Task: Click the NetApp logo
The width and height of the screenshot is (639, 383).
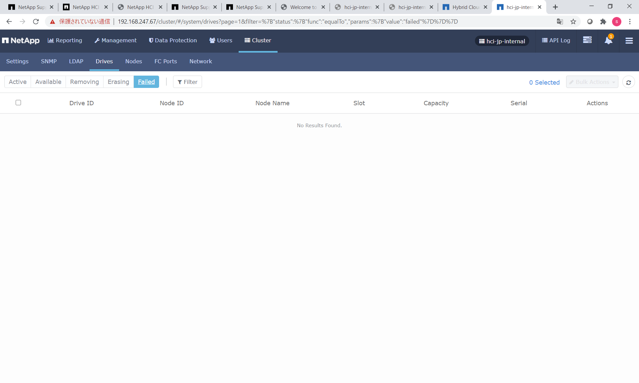Action: pyautogui.click(x=21, y=40)
